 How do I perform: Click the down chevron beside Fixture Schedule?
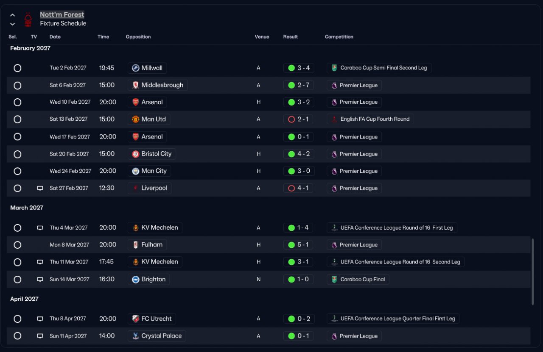click(x=12, y=24)
